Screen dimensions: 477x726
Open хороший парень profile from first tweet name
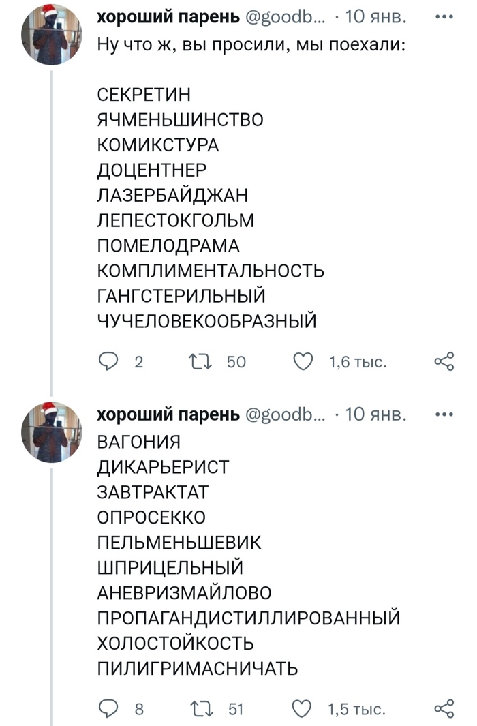(168, 15)
